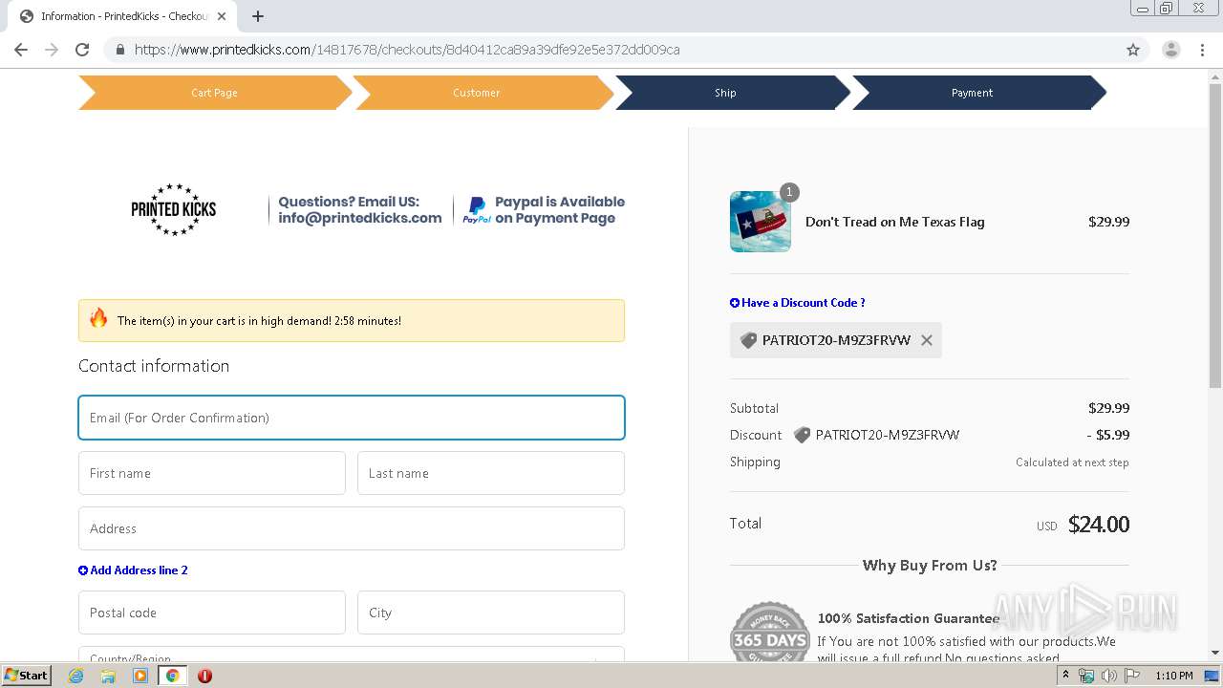
Task: Go to the Cart Page step
Action: click(x=215, y=93)
